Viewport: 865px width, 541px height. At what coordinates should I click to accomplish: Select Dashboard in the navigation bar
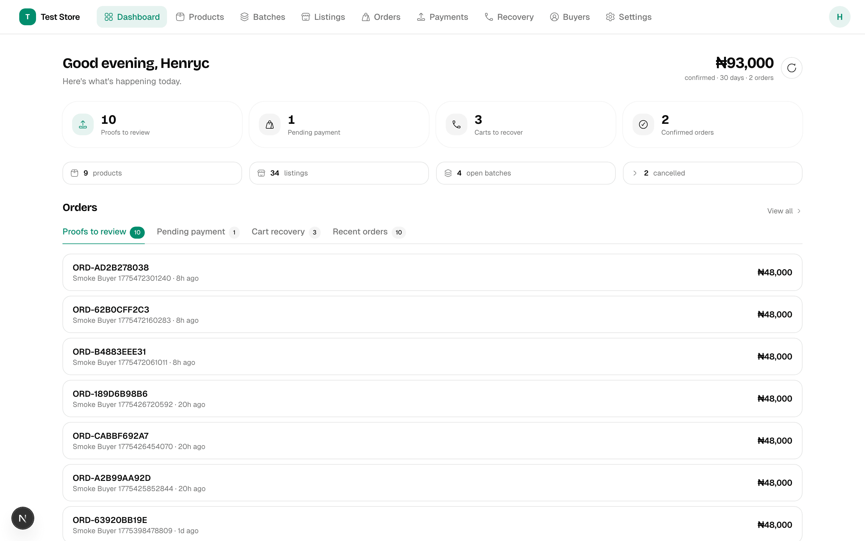[132, 17]
